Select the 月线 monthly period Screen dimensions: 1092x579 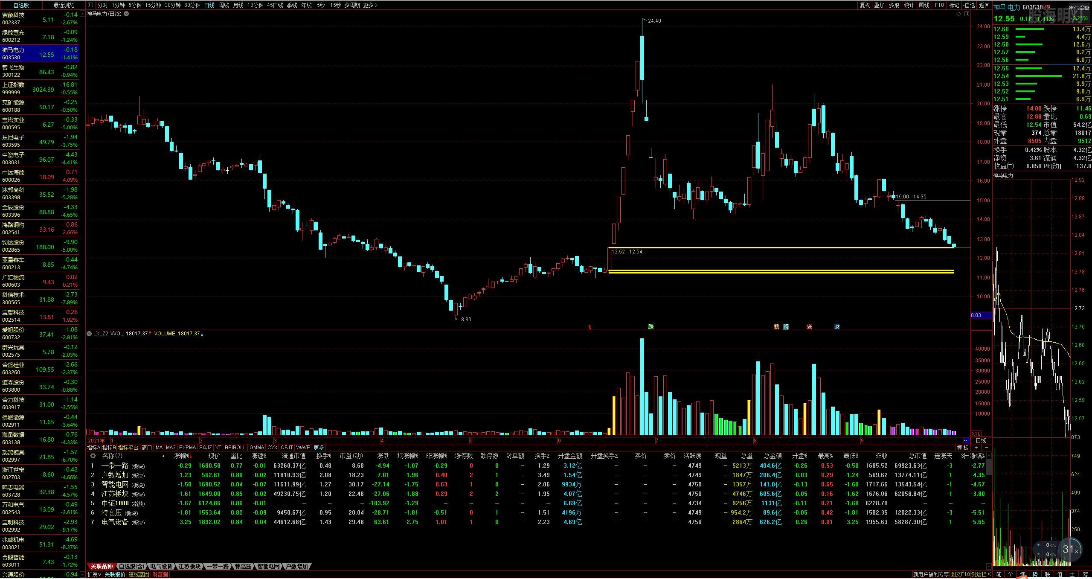point(238,5)
